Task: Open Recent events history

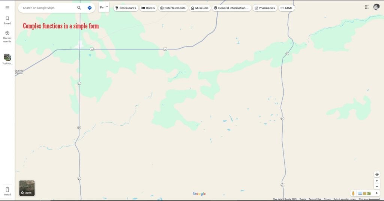Action: click(7, 36)
